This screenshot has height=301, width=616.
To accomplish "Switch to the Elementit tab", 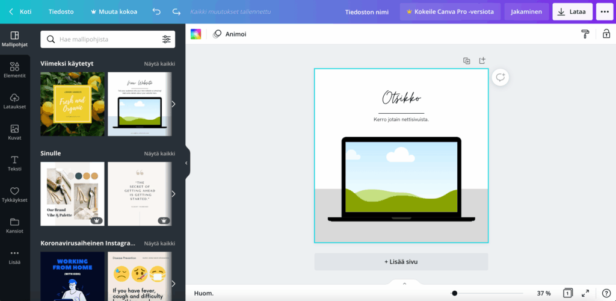I will coord(14,70).
